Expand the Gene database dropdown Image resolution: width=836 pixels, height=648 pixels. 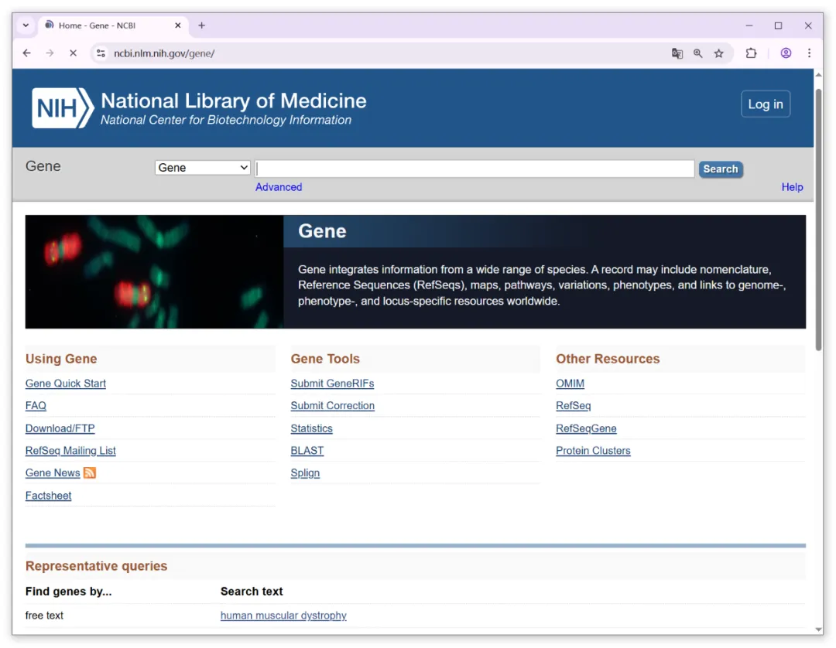203,168
